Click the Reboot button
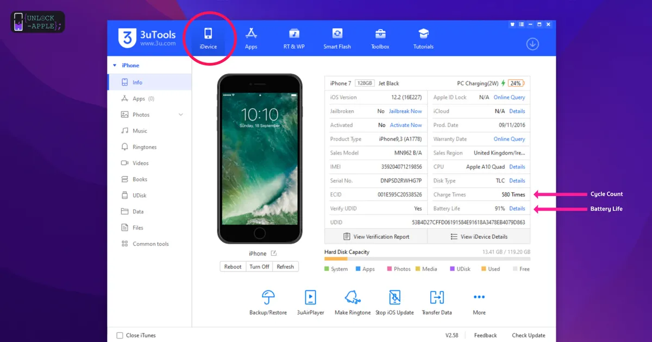The width and height of the screenshot is (652, 342). click(233, 267)
